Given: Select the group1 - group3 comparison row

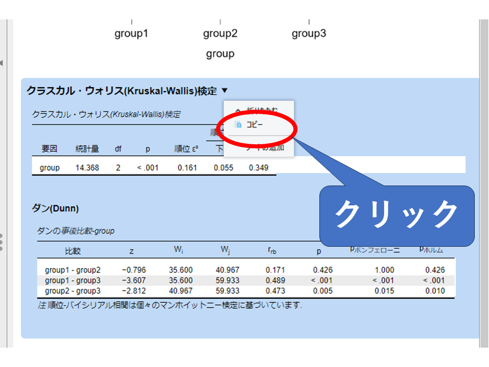Looking at the screenshot, I should point(72,280).
